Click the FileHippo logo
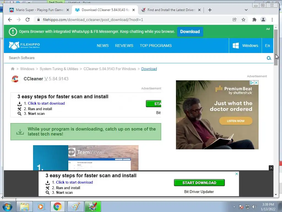Viewport: 282px width, 212px height. pyautogui.click(x=24, y=46)
